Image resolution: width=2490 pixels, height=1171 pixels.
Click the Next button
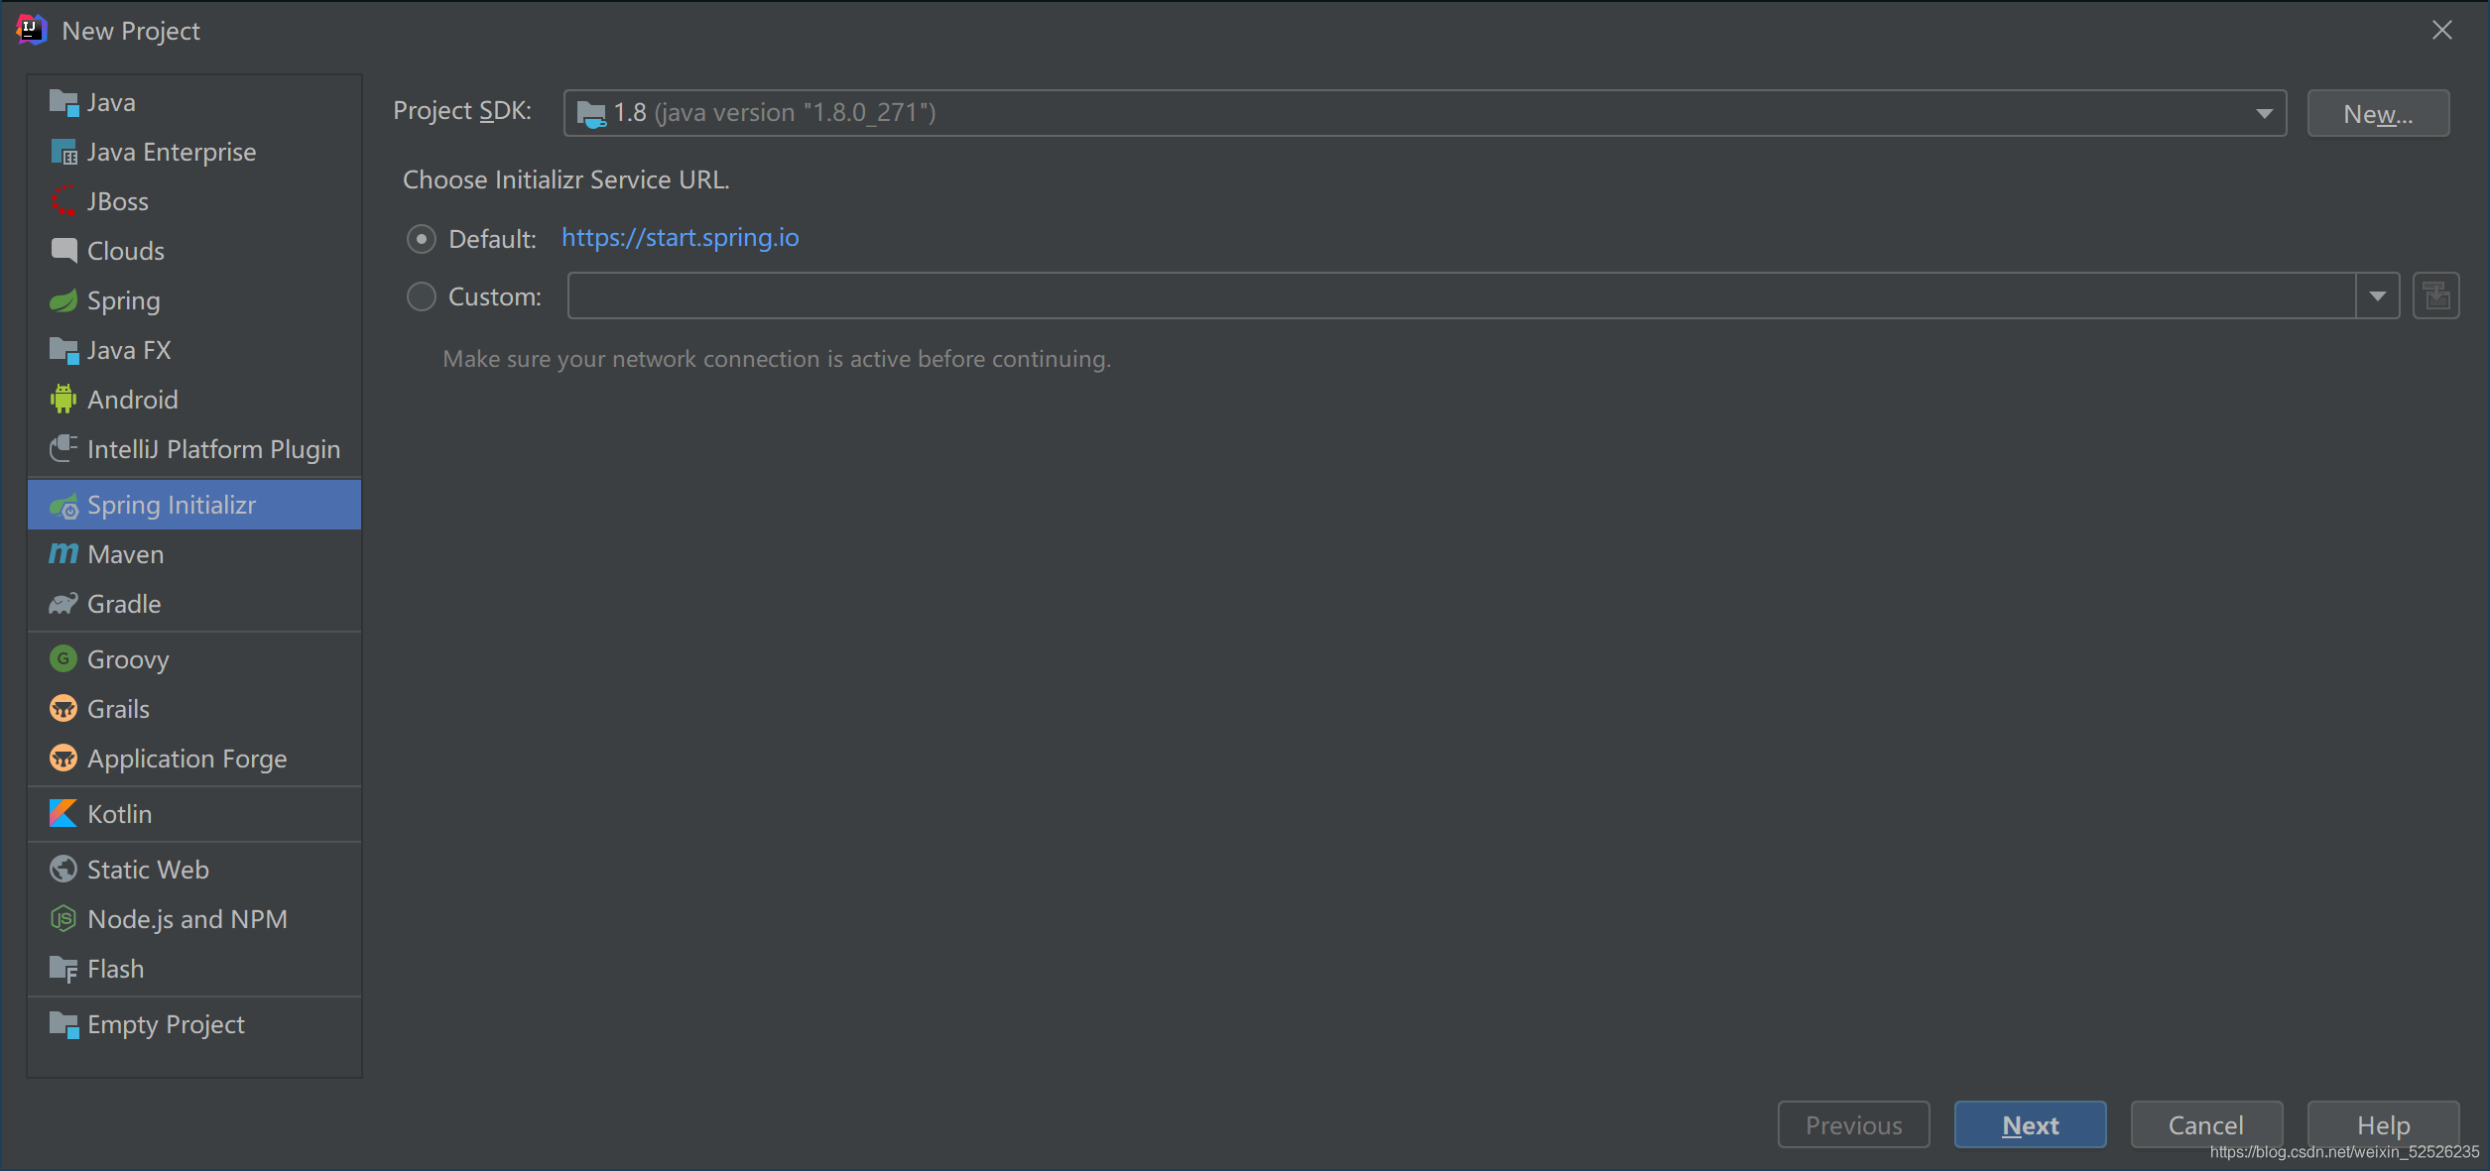(2030, 1124)
